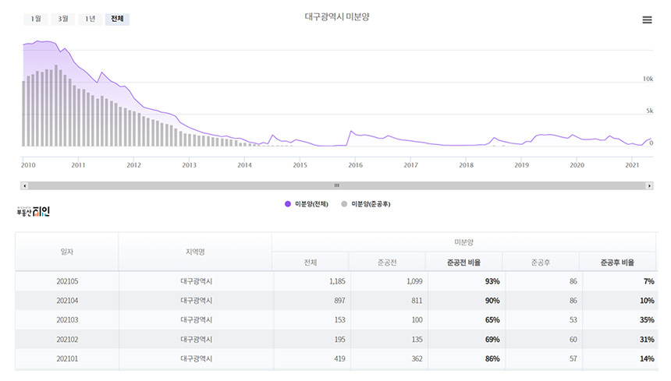Click the 2016 label on chart axis

(355, 165)
